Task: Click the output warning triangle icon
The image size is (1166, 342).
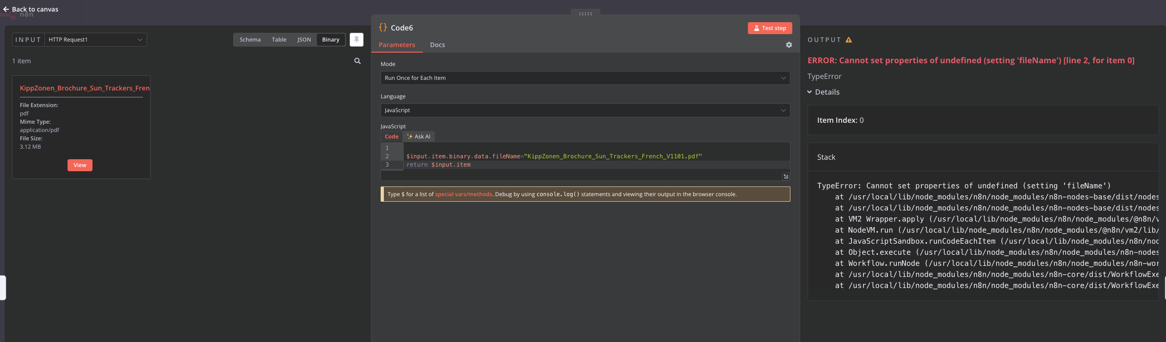Action: pos(848,40)
